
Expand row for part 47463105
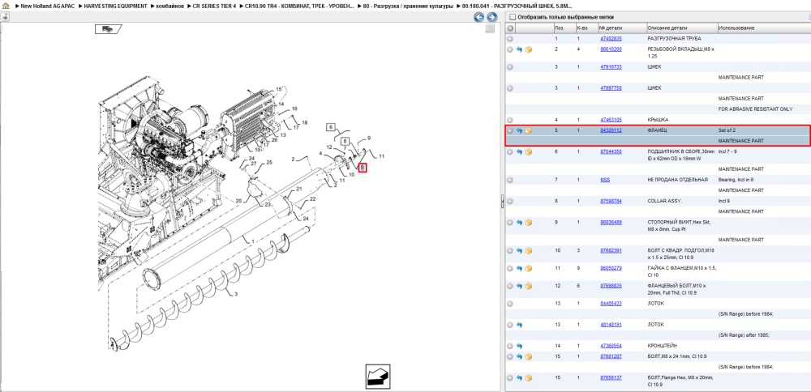(x=510, y=120)
